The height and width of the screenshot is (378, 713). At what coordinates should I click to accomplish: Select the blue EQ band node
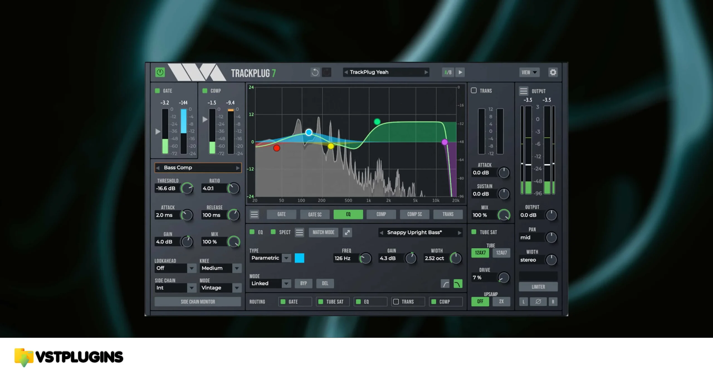pos(309,132)
